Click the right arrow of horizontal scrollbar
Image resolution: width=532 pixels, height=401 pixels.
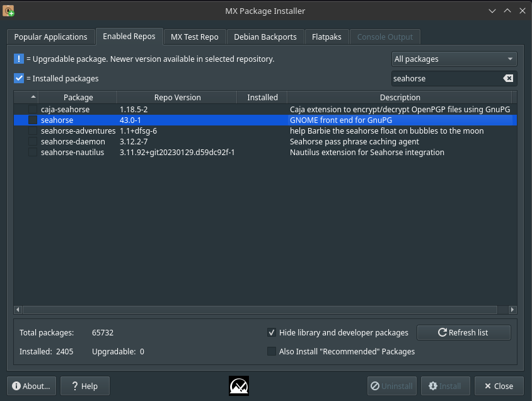pyautogui.click(x=512, y=310)
